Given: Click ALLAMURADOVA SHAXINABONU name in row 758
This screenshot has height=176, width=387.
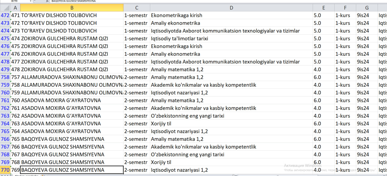Looking at the screenshot, I should click(72, 77).
